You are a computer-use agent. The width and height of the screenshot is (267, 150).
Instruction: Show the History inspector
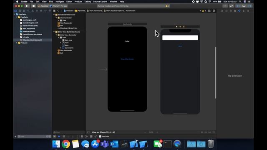pos(227,11)
